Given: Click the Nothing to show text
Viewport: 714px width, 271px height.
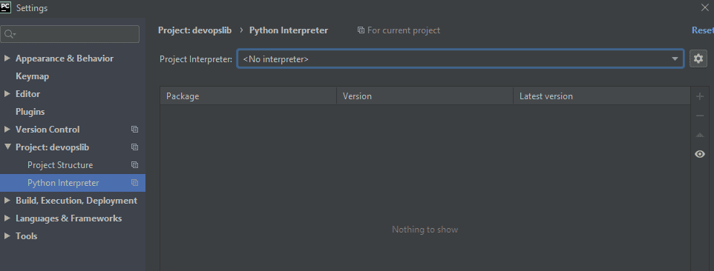Looking at the screenshot, I should (425, 230).
